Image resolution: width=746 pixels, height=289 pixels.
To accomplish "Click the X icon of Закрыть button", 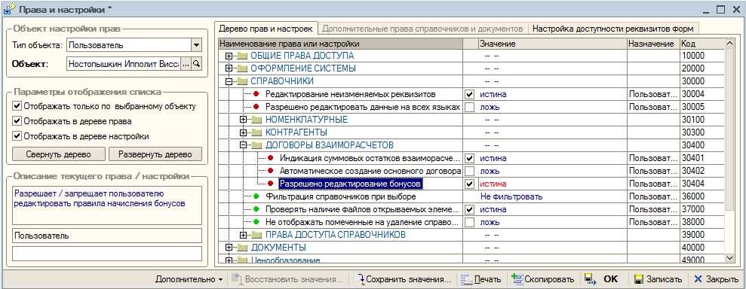I will (x=698, y=279).
